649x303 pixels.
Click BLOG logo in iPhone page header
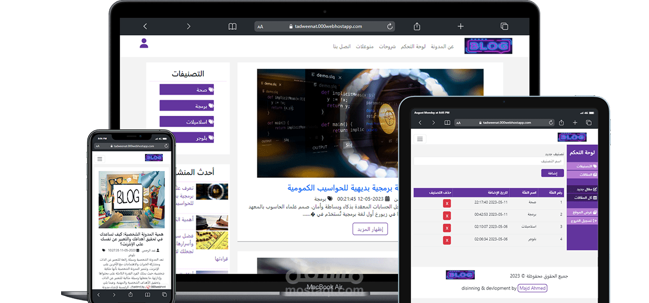click(x=154, y=157)
